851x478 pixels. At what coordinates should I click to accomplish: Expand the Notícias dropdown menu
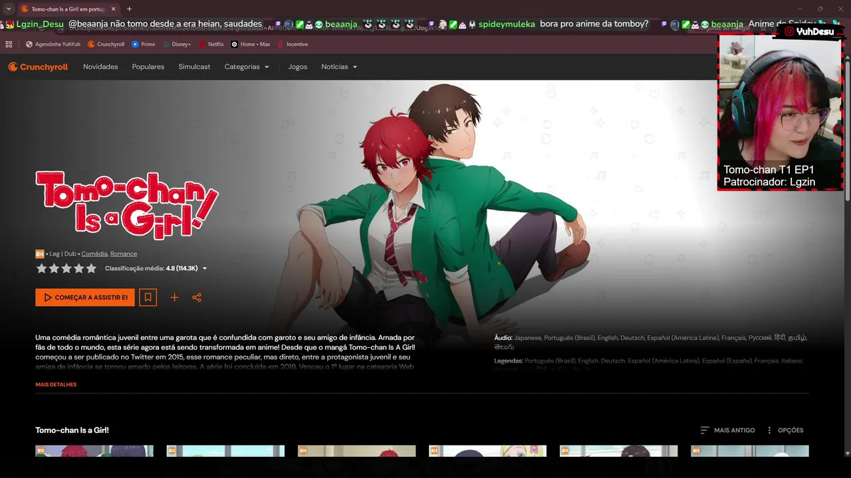coord(339,67)
